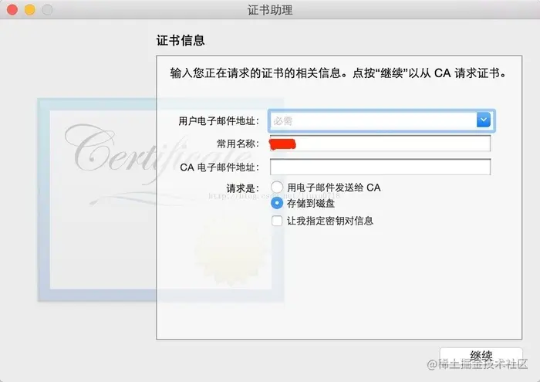Click the red scribble in the name field
This screenshot has width=540, height=382.
click(x=282, y=144)
